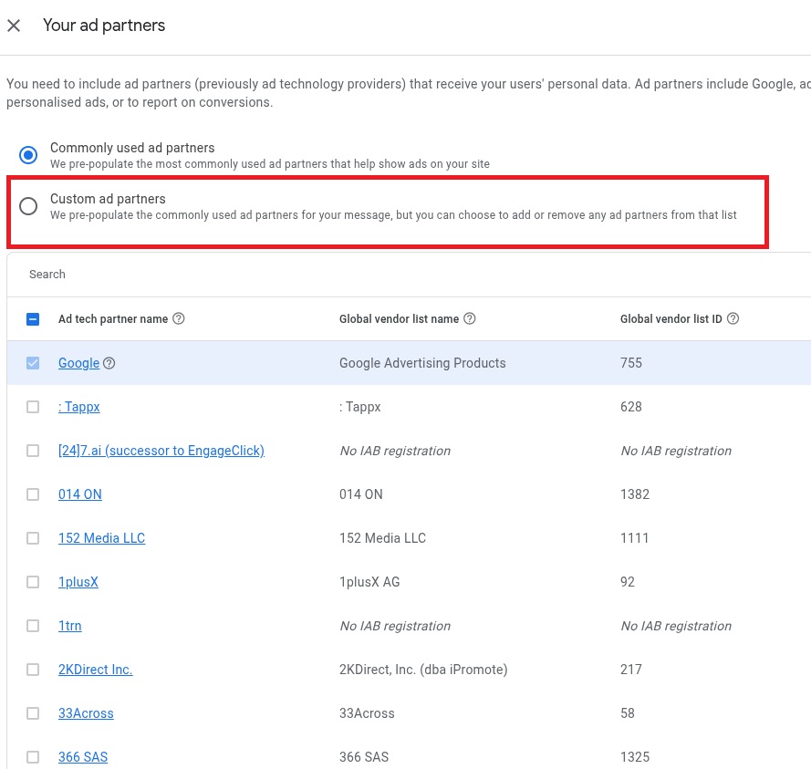The width and height of the screenshot is (811, 769).
Task: Click the 152 Media LLC vendor list name cell
Action: [x=383, y=538]
